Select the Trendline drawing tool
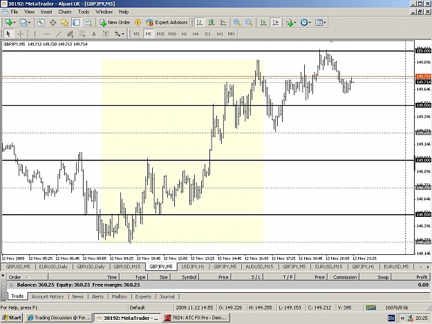 pyautogui.click(x=59, y=34)
